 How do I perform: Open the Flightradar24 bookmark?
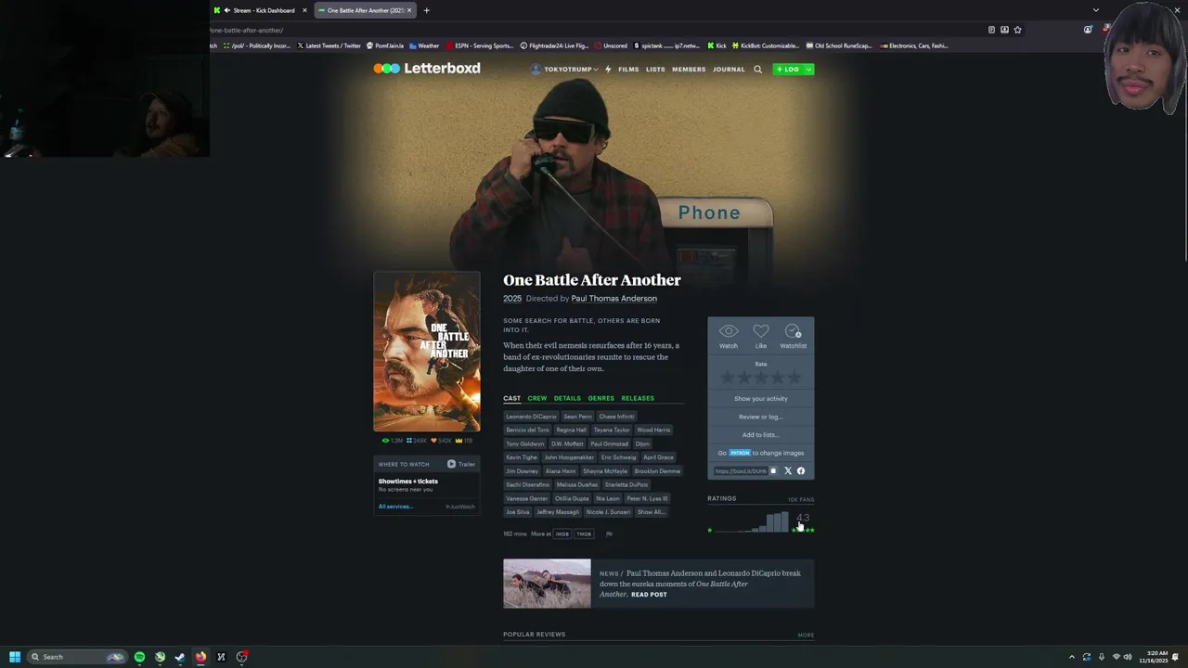click(x=554, y=45)
